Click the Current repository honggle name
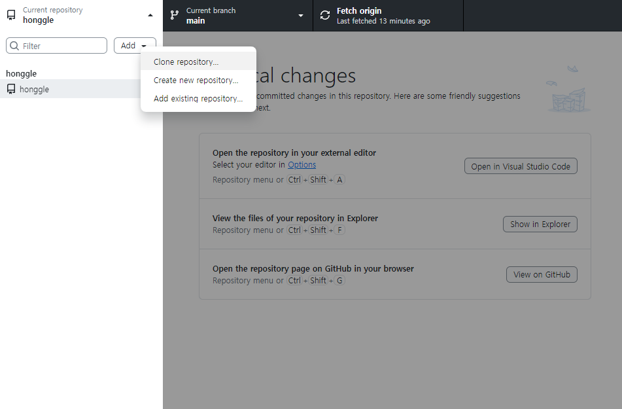Image resolution: width=622 pixels, height=409 pixels. coord(38,20)
